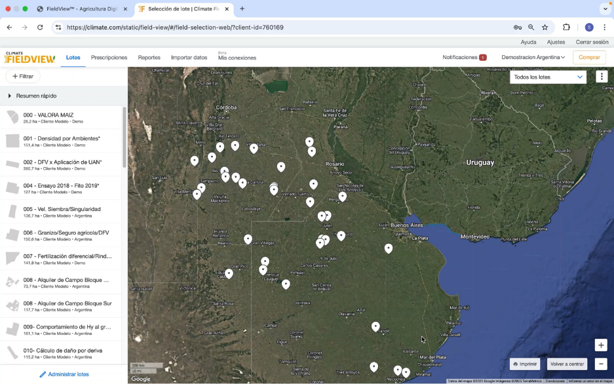Viewport: 614px width, 384px height.
Task: Click the Notificaciones badge showing 1
Action: pyautogui.click(x=482, y=58)
